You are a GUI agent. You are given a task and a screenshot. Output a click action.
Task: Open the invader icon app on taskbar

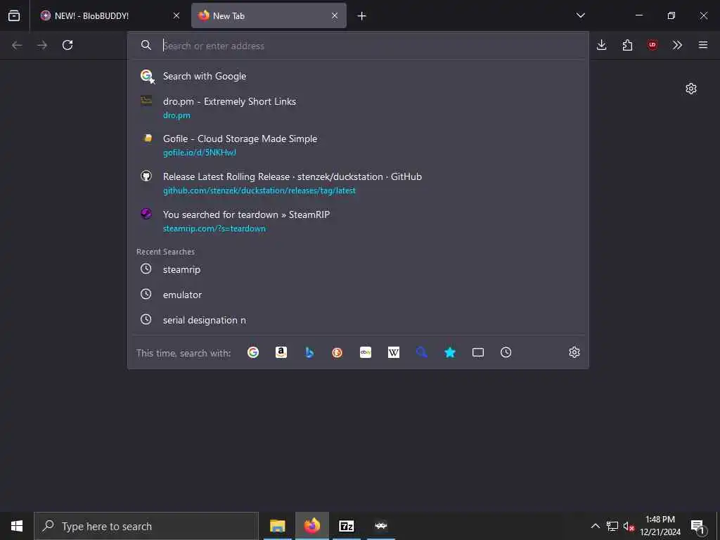pyautogui.click(x=380, y=526)
